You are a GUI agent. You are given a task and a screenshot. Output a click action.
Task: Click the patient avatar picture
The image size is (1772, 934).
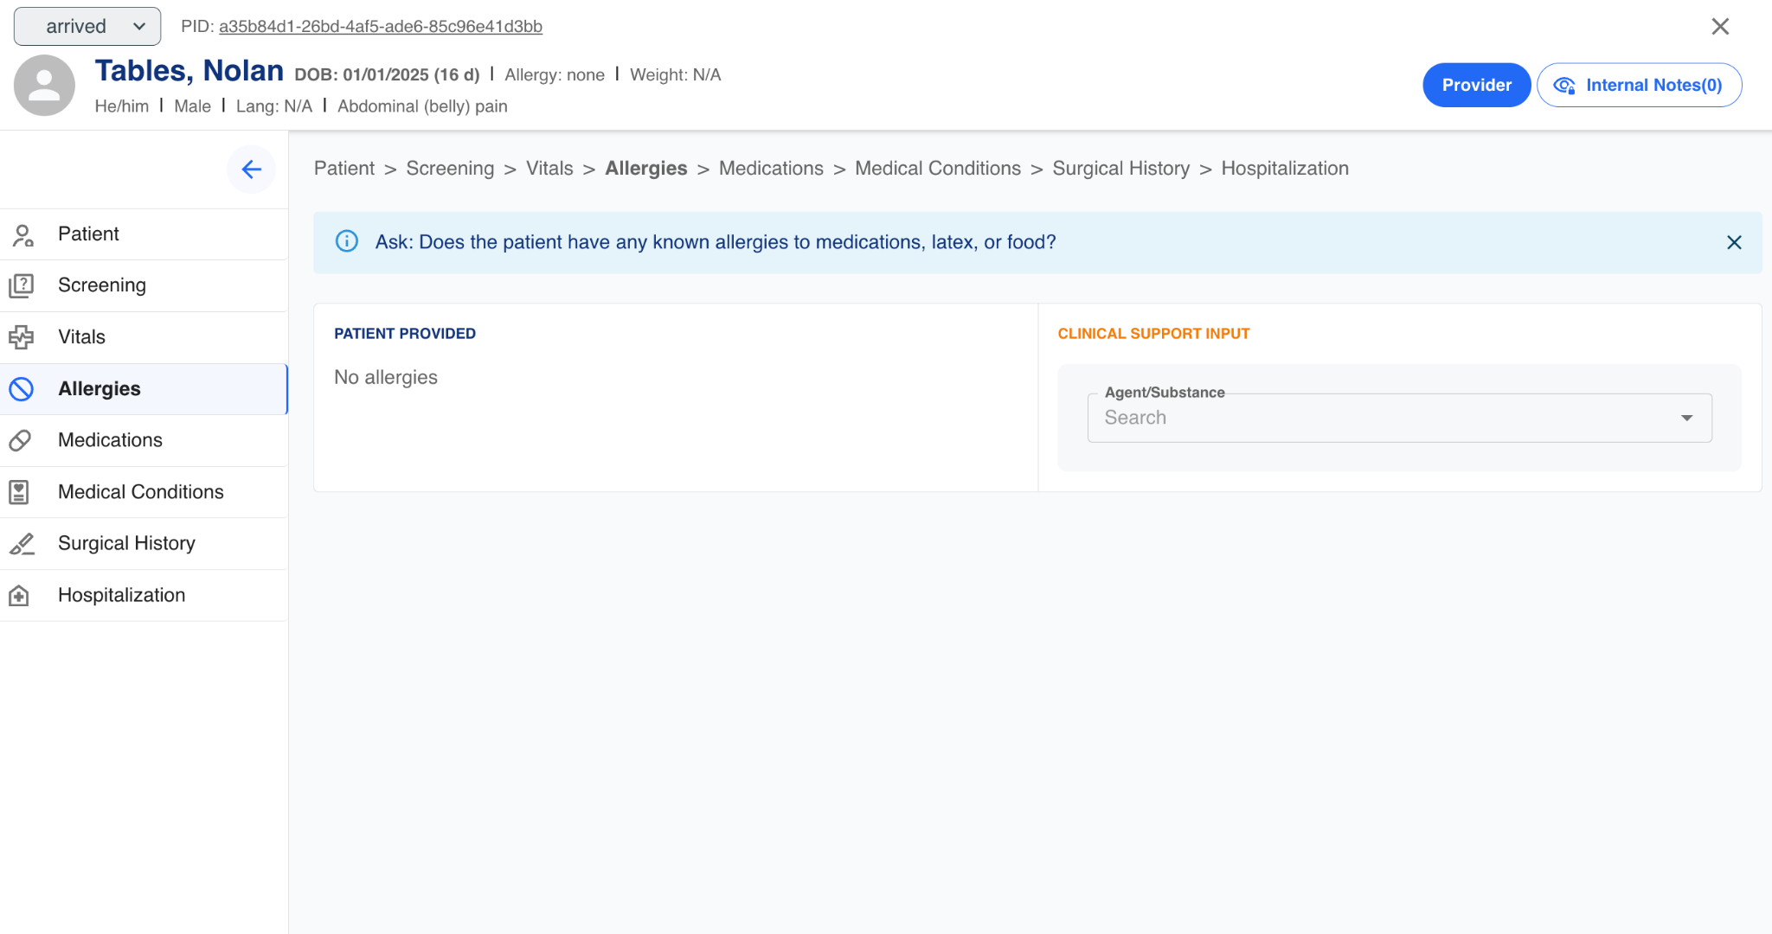pos(44,86)
